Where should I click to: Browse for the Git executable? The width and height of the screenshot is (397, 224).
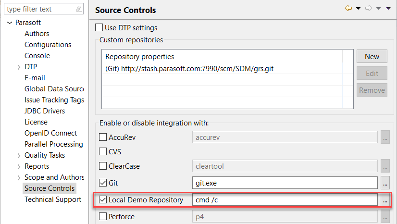[x=385, y=183]
